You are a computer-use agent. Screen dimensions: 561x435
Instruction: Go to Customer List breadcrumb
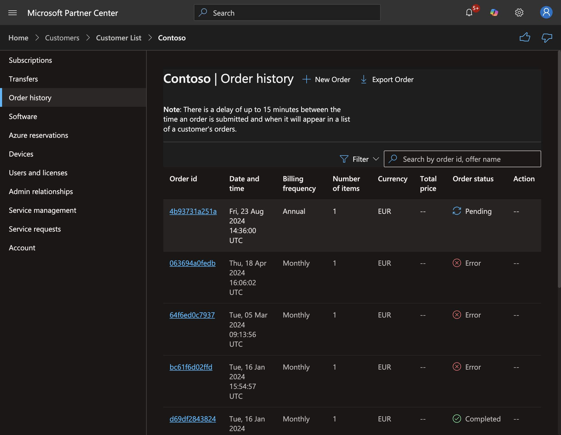(118, 38)
